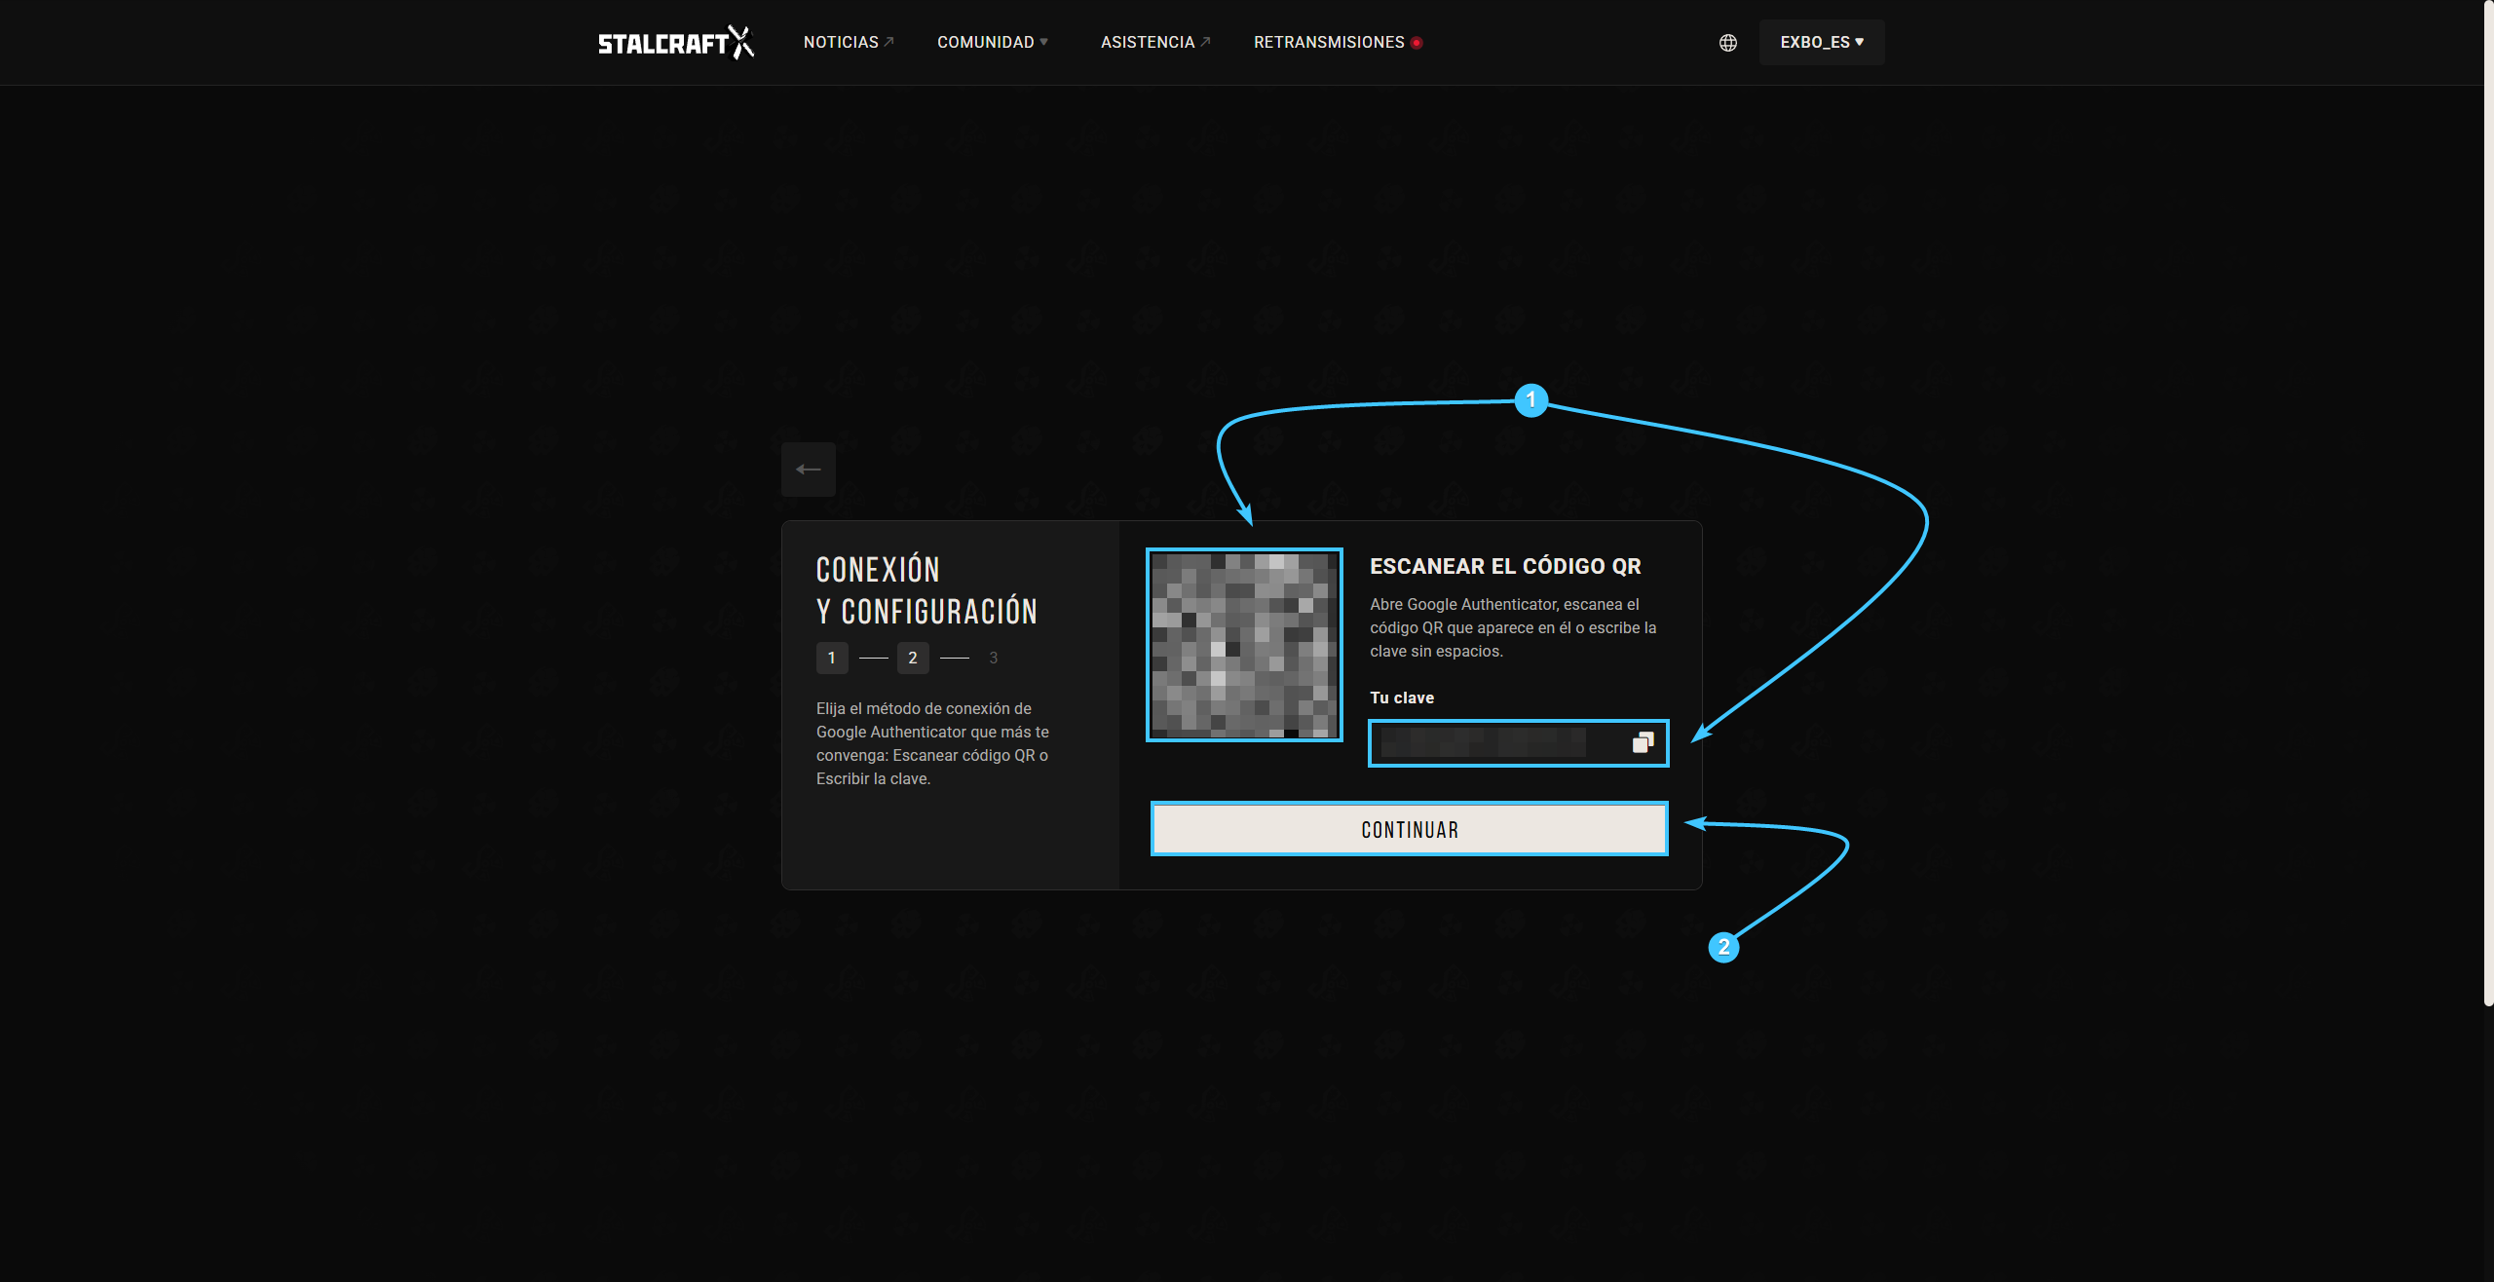Expand the COMUNIDAD dropdown menu
Screen dimensions: 2494x1282
click(993, 42)
